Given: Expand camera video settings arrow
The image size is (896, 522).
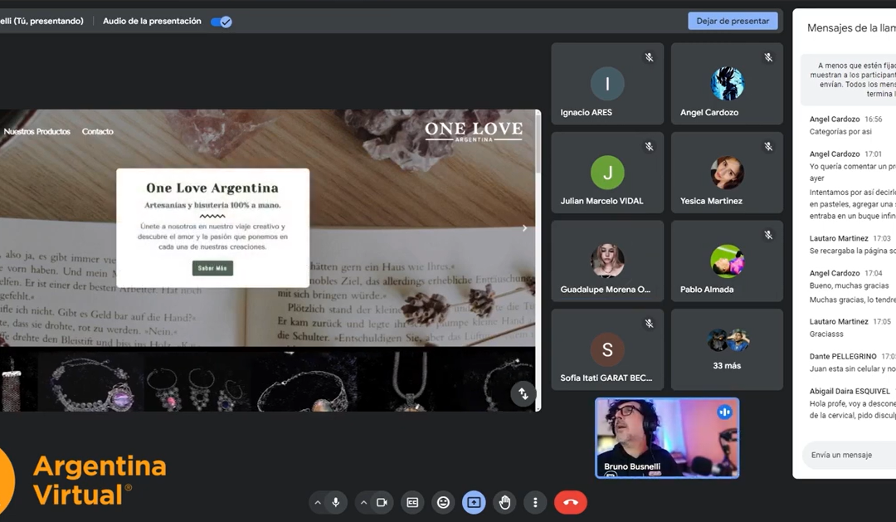Looking at the screenshot, I should 363,503.
